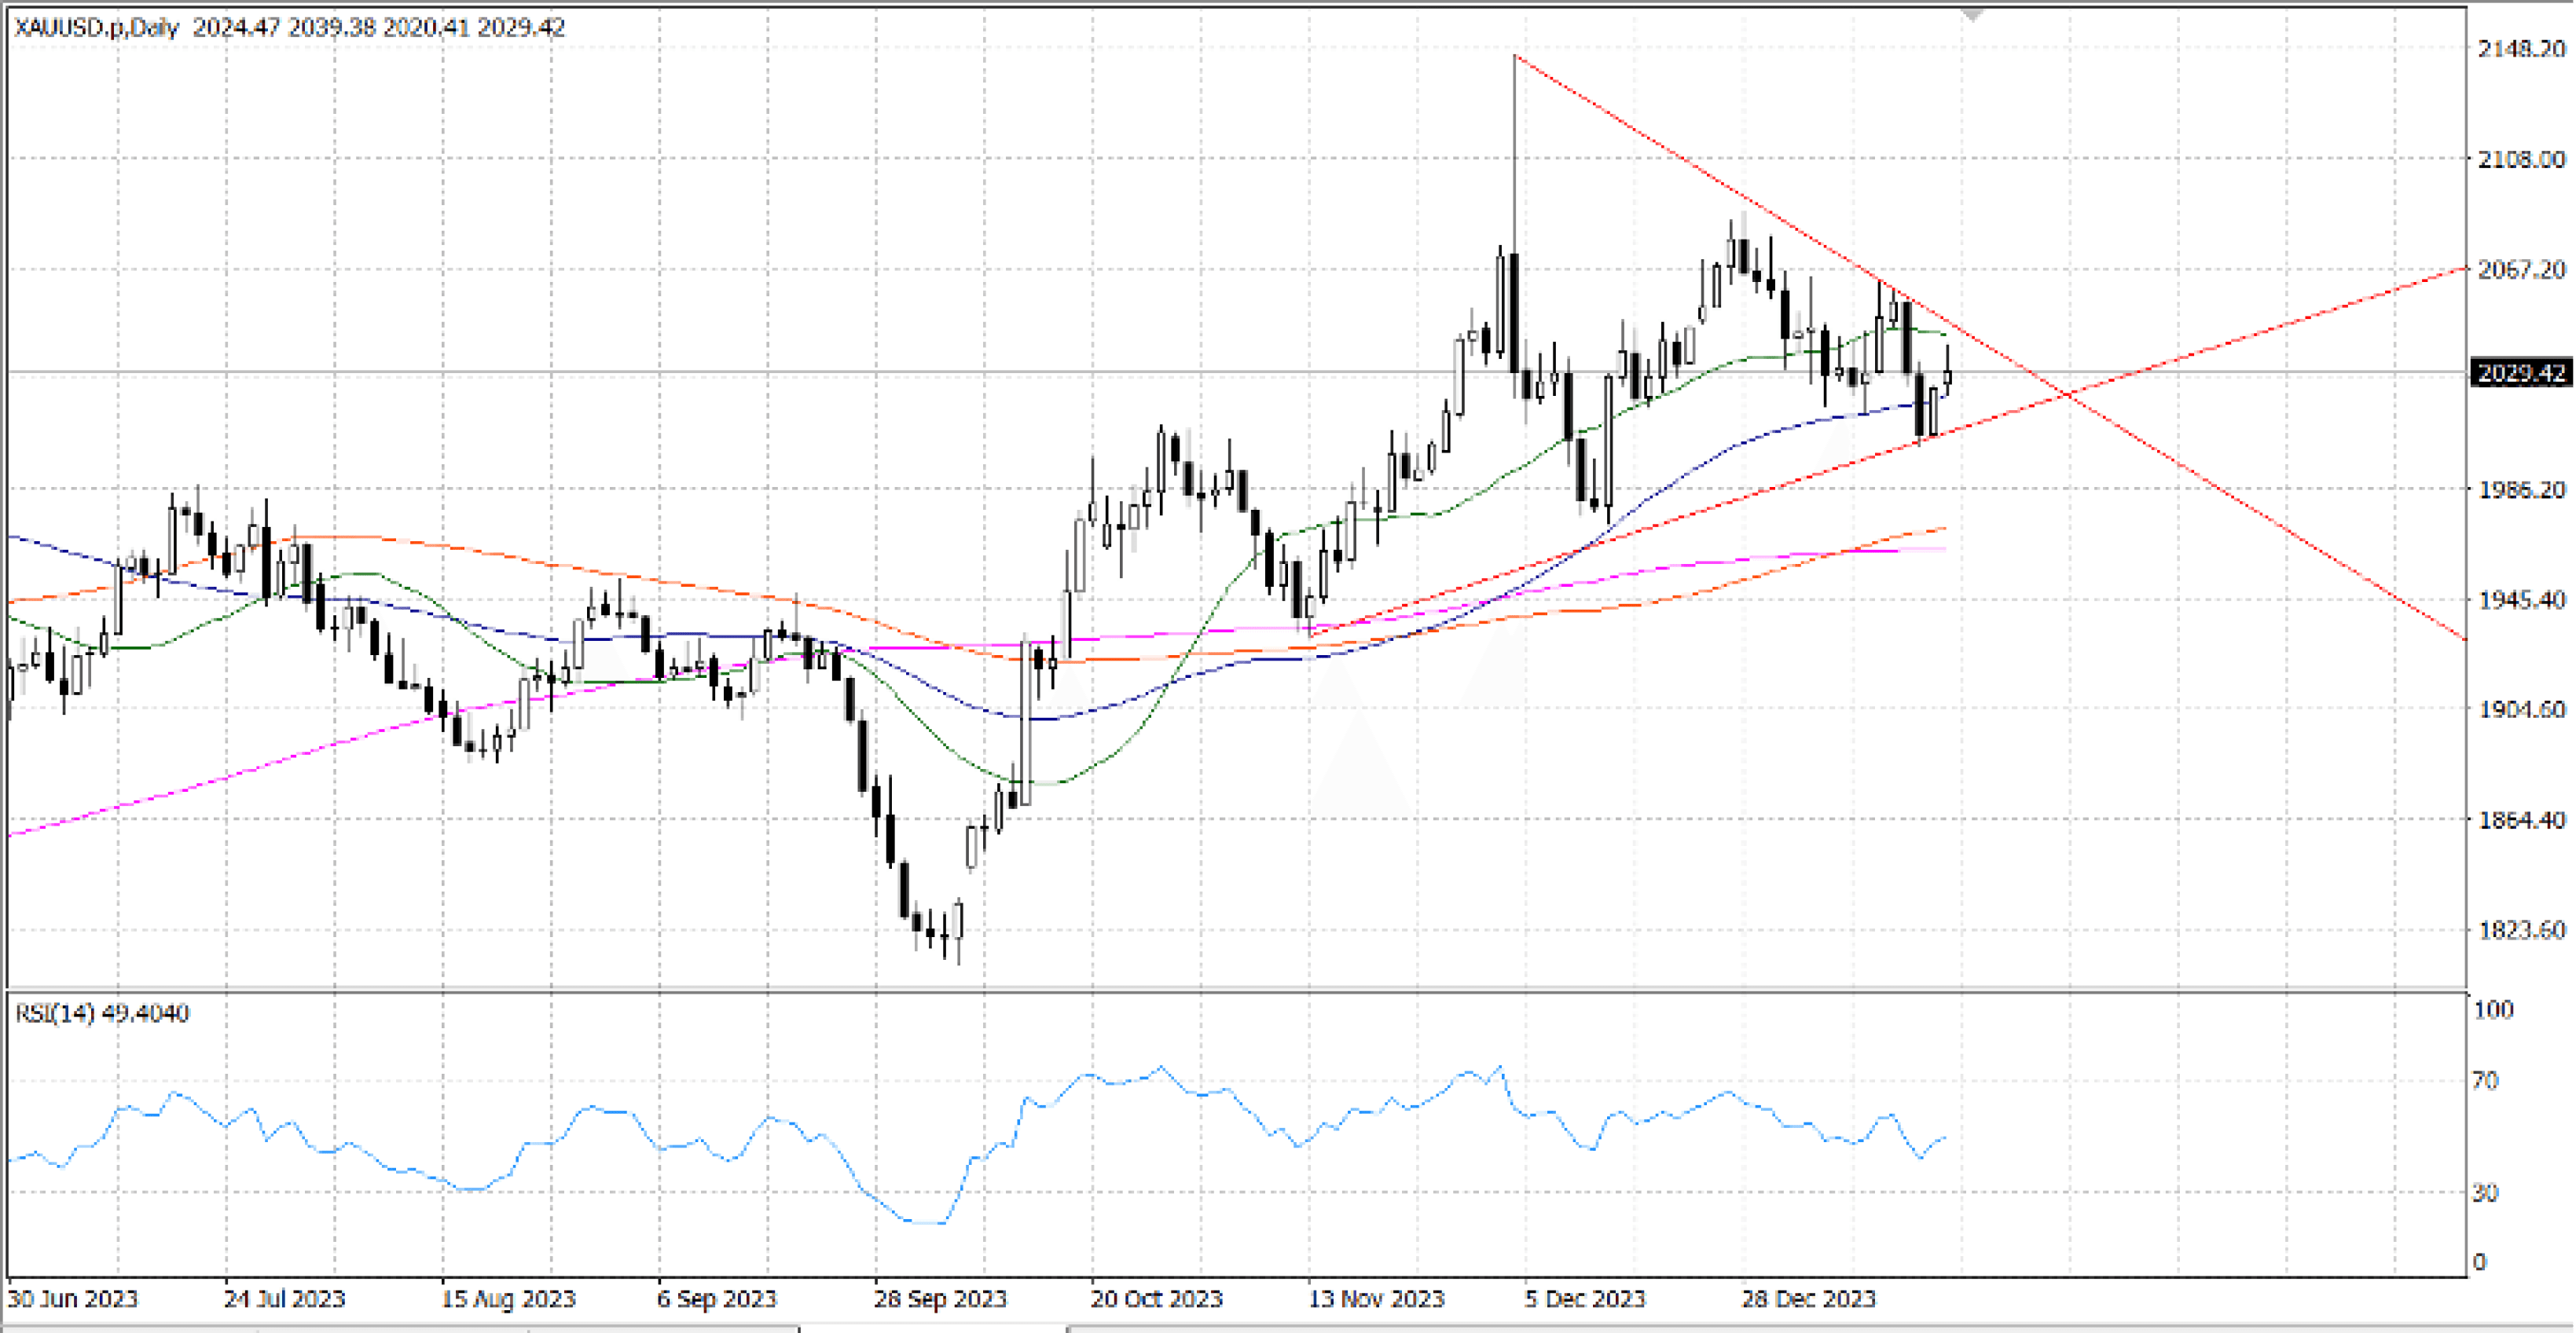2576x1333 pixels.
Task: Click the XAUUSD.p,Daily chart title text
Action: tap(96, 28)
